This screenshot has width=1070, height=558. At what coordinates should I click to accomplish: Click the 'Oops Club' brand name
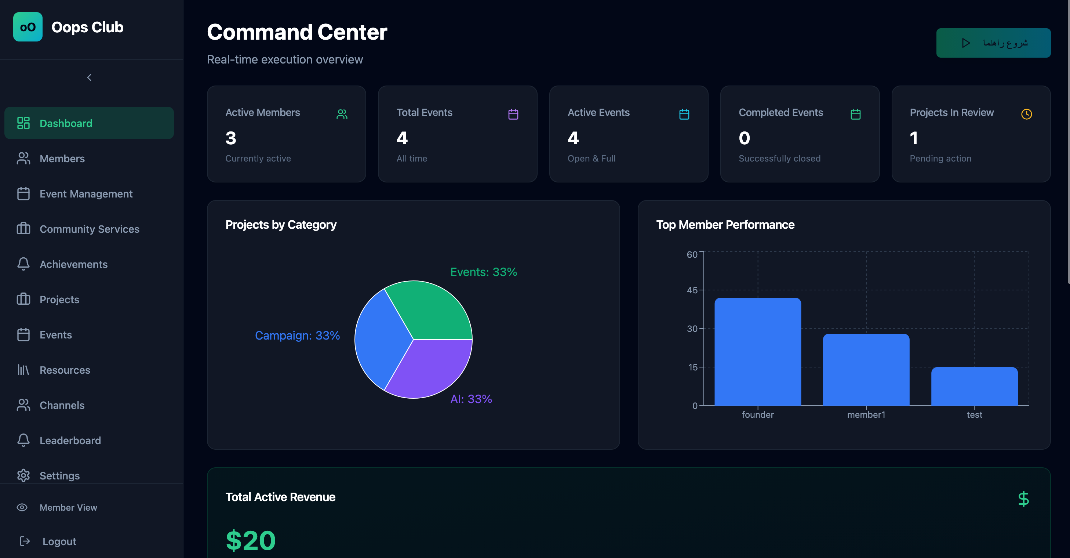87,27
